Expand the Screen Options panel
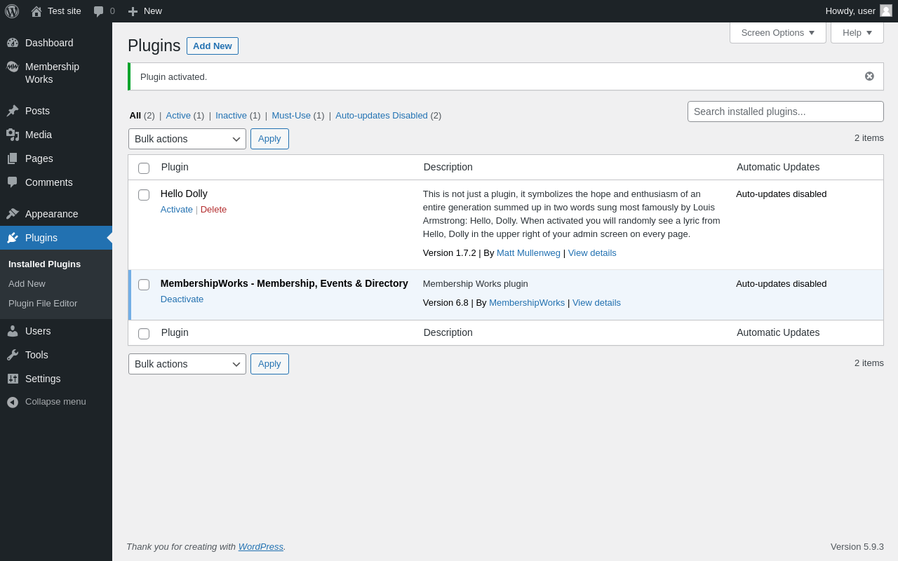This screenshot has height=561, width=898. pos(777,32)
